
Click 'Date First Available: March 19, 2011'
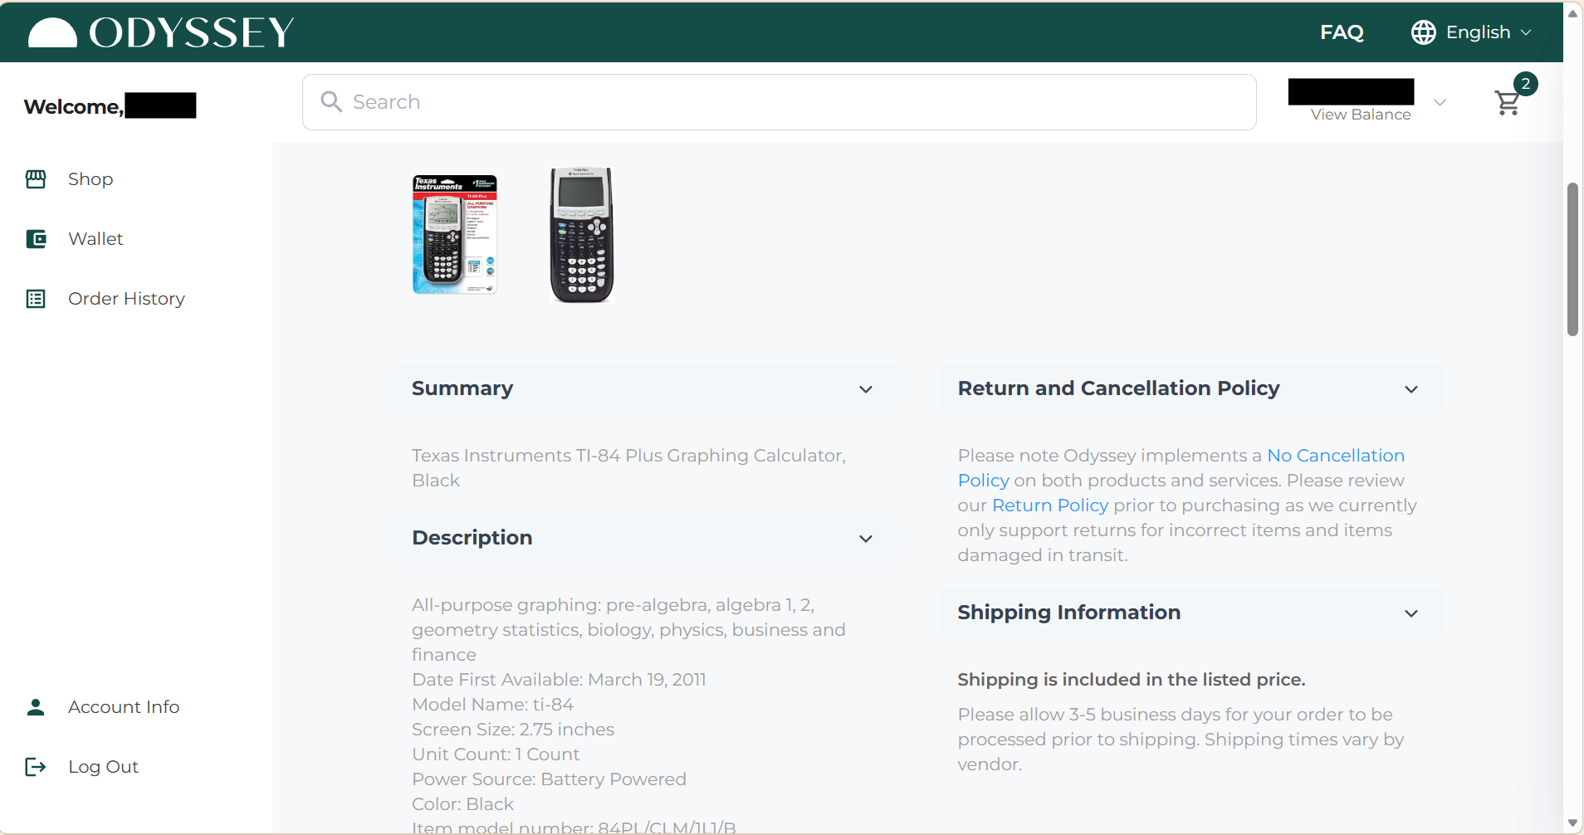tap(559, 680)
